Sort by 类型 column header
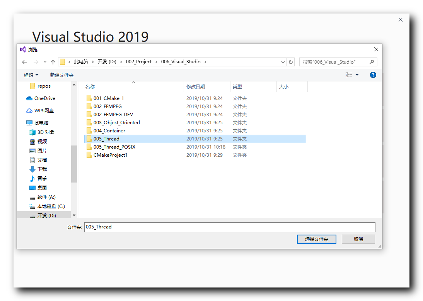 pyautogui.click(x=237, y=87)
